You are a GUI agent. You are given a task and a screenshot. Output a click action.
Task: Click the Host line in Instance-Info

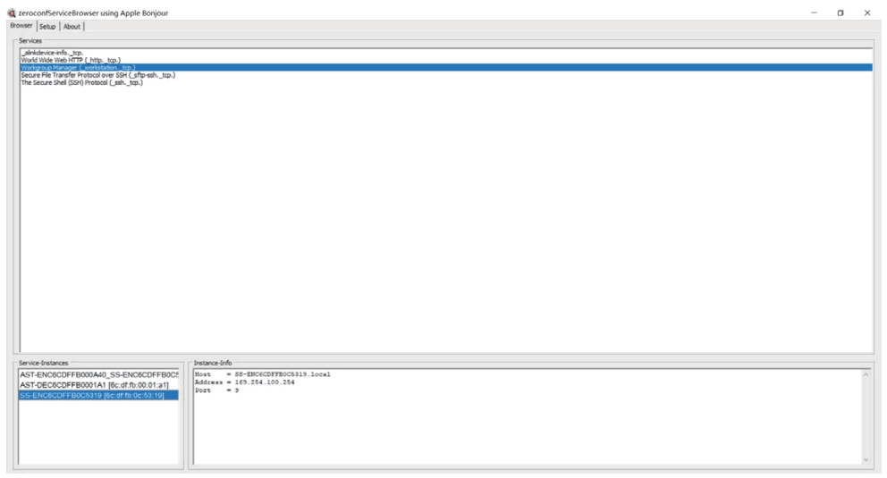pos(263,374)
